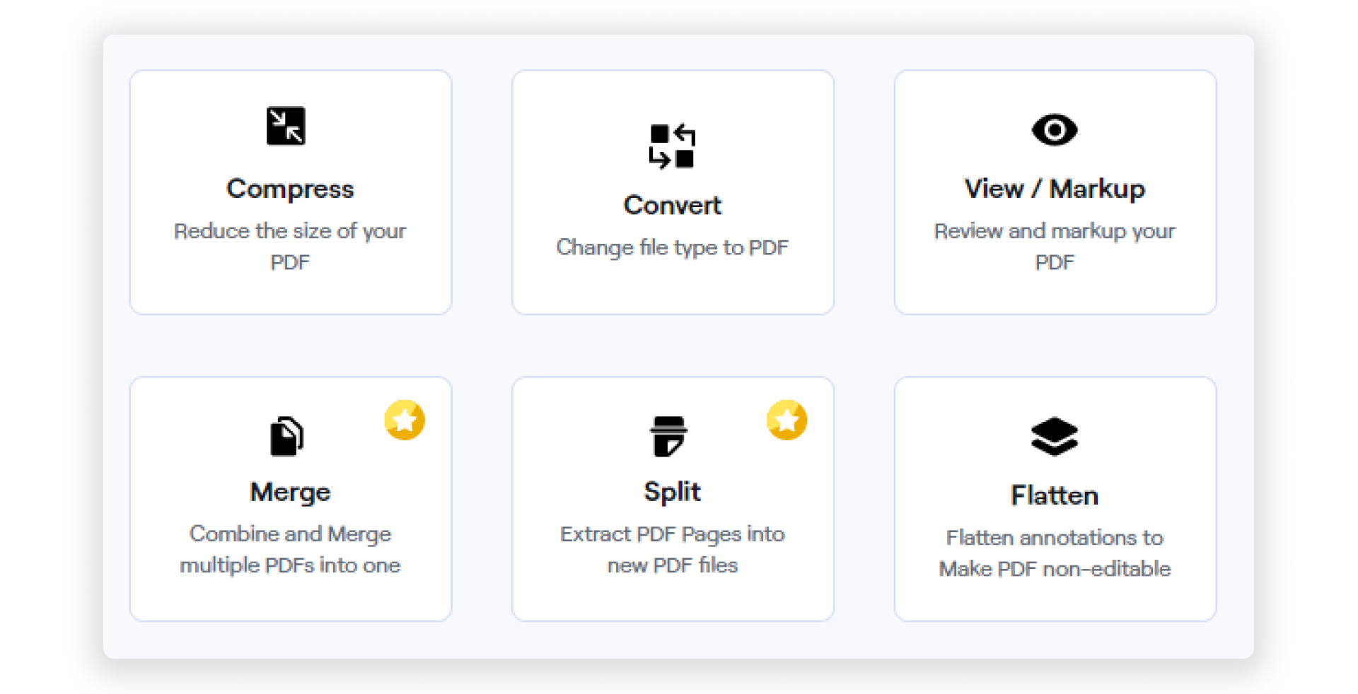
Task: Select the Compress tool icon
Action: (x=286, y=125)
